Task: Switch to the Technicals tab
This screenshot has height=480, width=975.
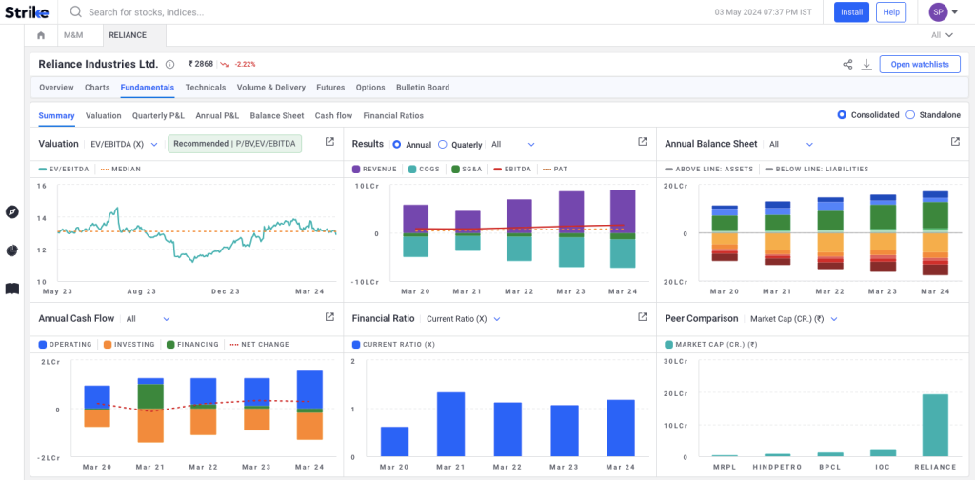Action: (206, 88)
